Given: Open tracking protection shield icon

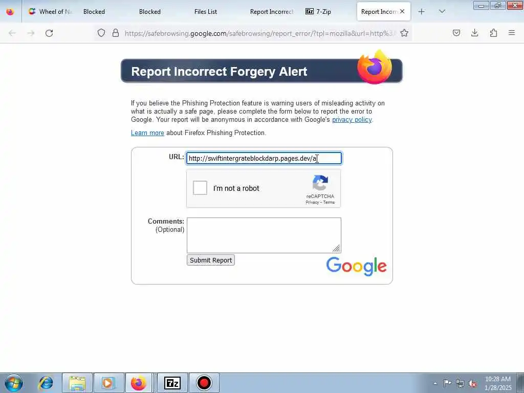Looking at the screenshot, I should coord(101,33).
